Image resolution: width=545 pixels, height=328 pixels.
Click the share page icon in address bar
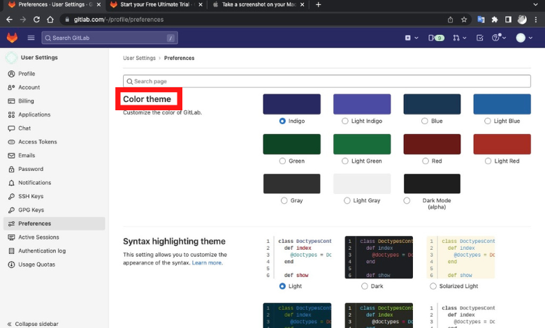pos(451,20)
